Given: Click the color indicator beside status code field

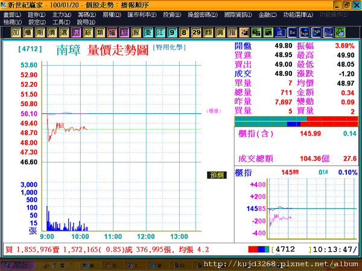Looking at the screenshot, I should coord(259,249).
